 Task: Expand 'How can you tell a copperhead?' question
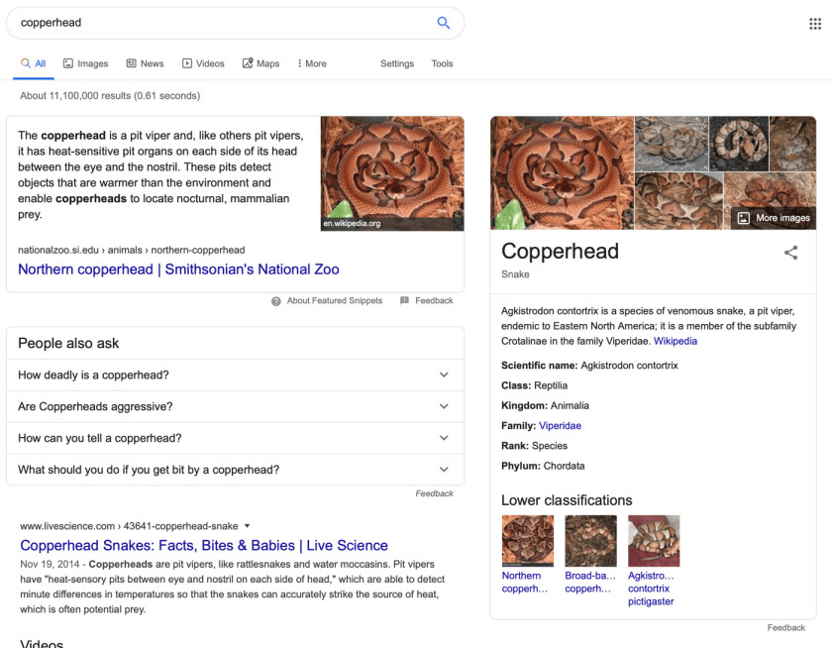coord(235,438)
